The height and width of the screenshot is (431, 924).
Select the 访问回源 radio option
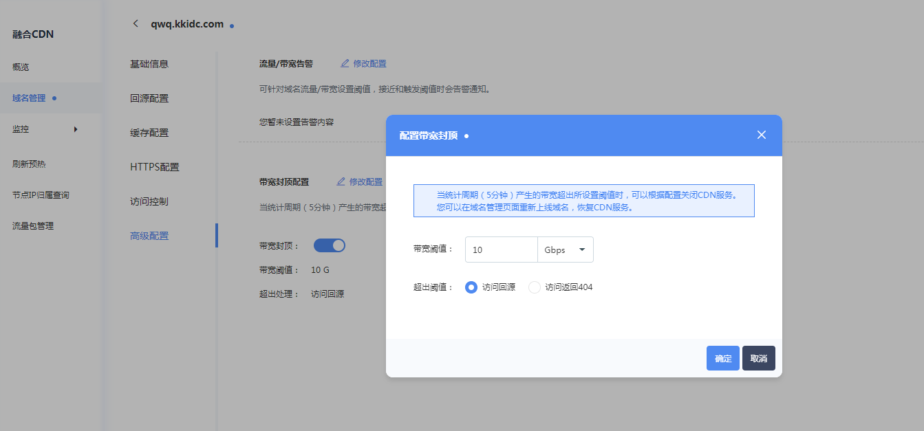[x=471, y=287]
